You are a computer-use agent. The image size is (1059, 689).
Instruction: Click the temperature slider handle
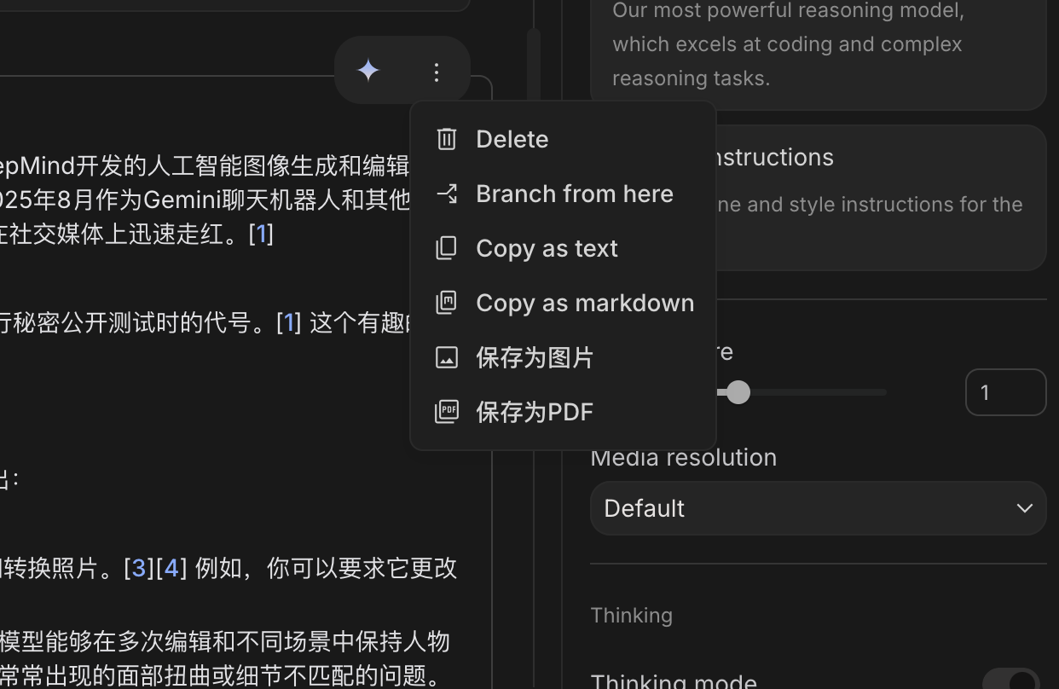click(x=738, y=392)
